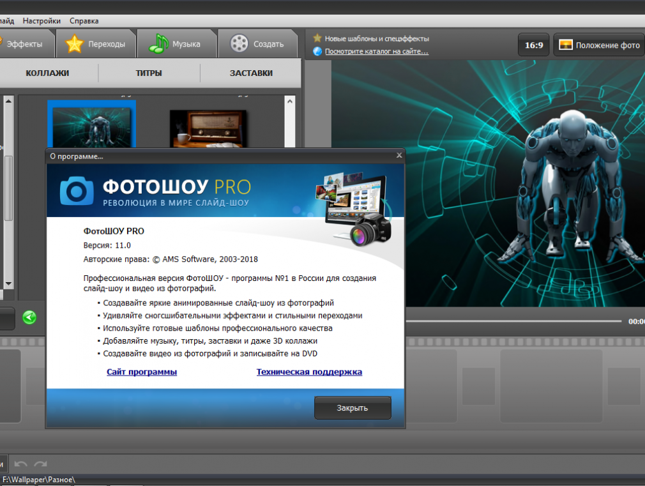Click the green music note icon

[x=158, y=43]
